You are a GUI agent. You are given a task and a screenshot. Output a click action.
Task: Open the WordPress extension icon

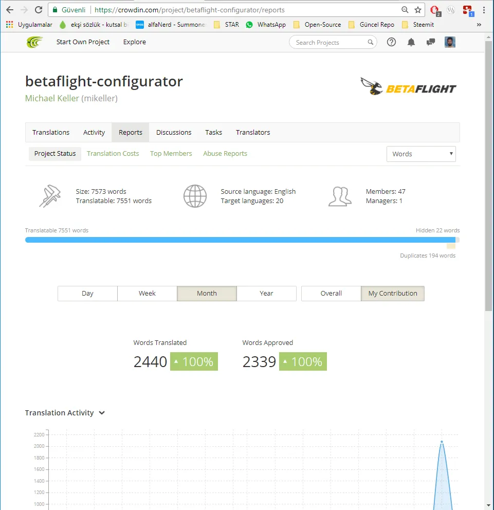tap(451, 10)
